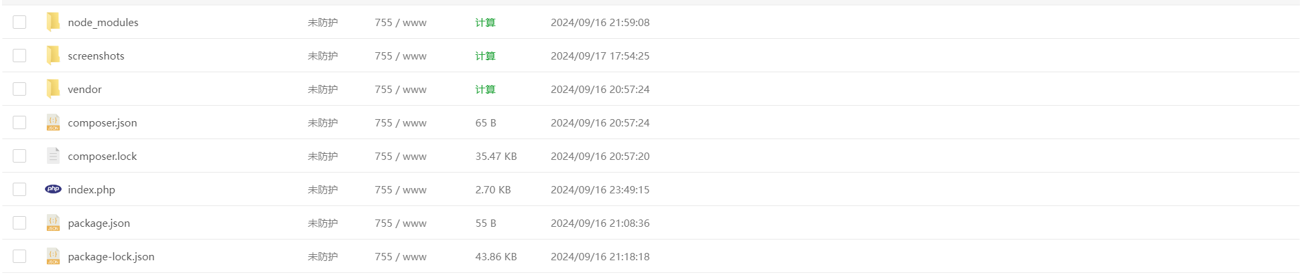Click the index.php PHP icon
This screenshot has width=1314, height=277.
click(53, 189)
